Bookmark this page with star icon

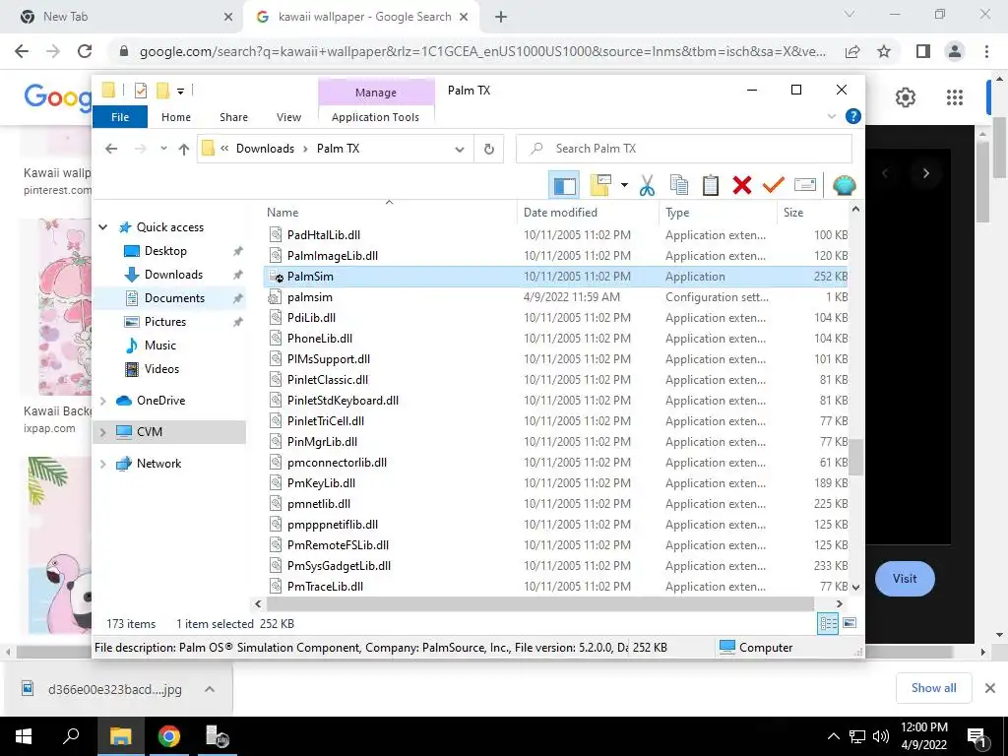tap(884, 51)
